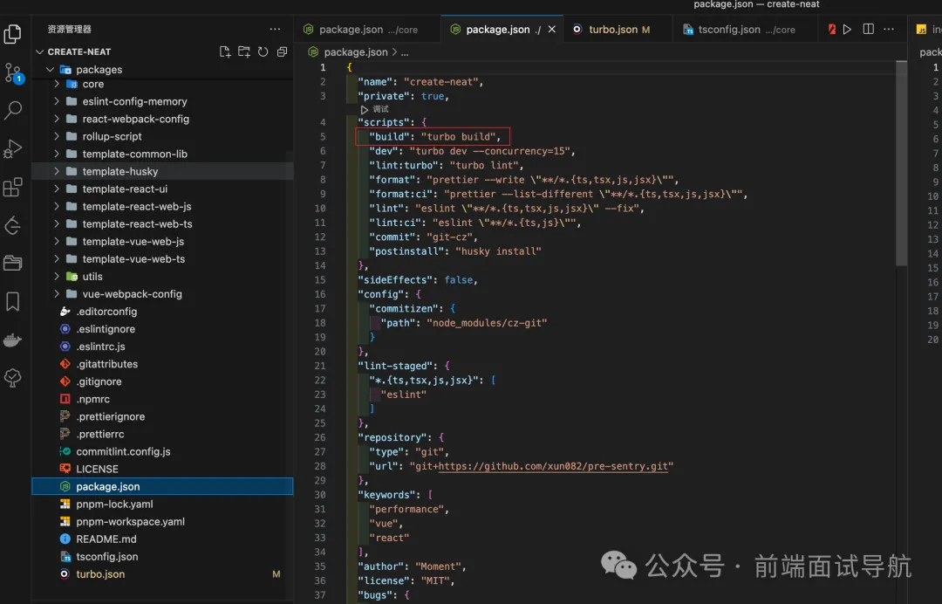Refresh the explorer file tree
Image resolution: width=942 pixels, height=604 pixels.
click(263, 51)
